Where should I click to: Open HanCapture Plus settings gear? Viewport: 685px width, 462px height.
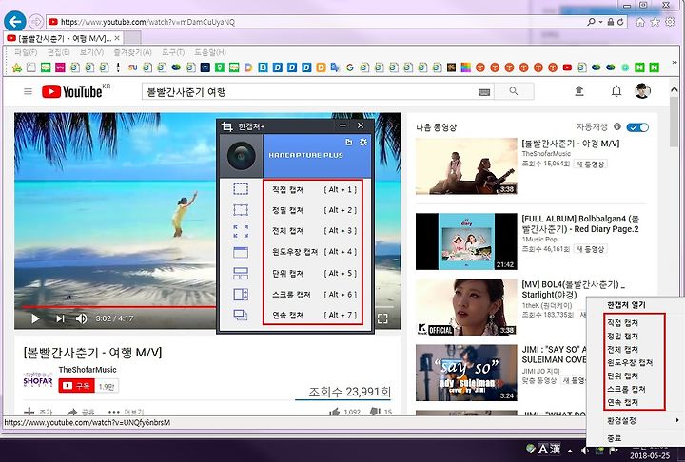pyautogui.click(x=363, y=143)
